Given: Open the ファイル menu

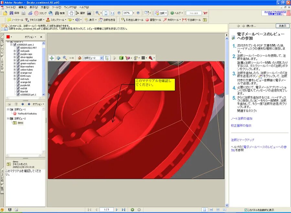Looking at the screenshot, I should click(x=10, y=7).
